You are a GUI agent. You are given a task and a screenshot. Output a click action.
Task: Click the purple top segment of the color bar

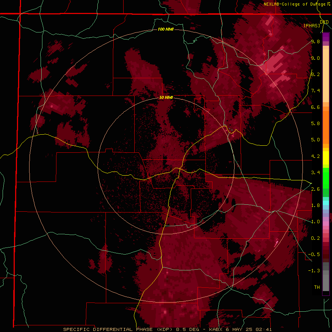point(326,37)
